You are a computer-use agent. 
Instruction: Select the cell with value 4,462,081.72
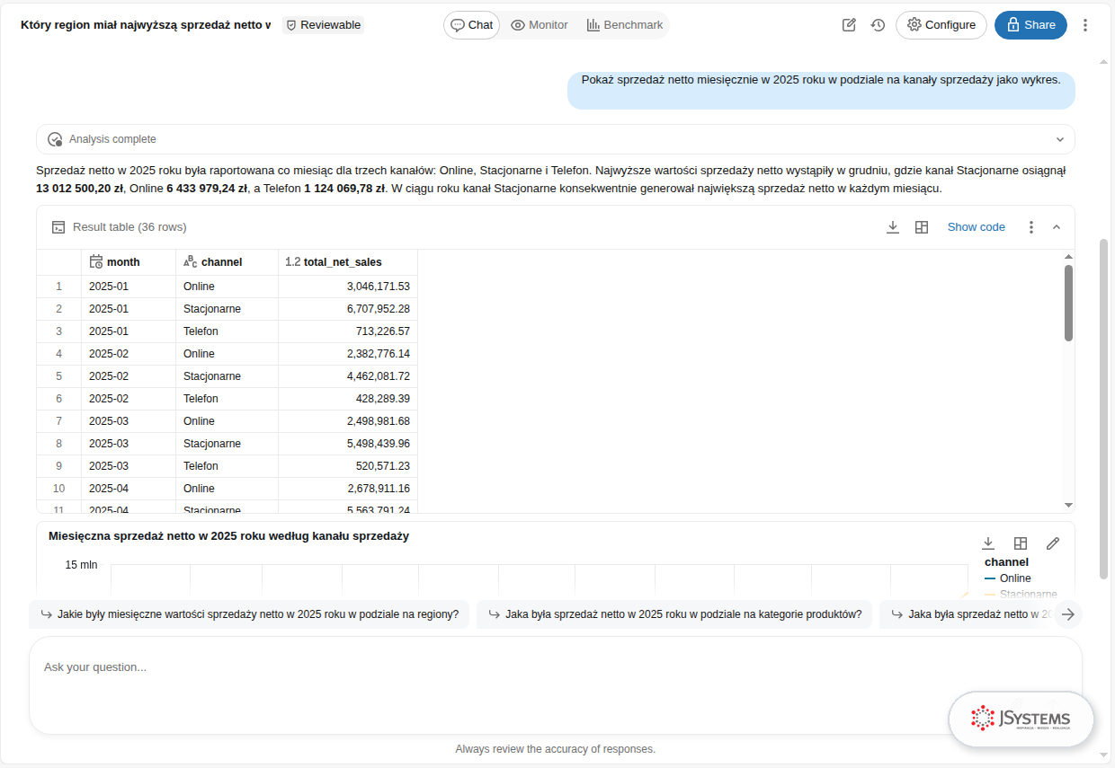tap(348, 376)
